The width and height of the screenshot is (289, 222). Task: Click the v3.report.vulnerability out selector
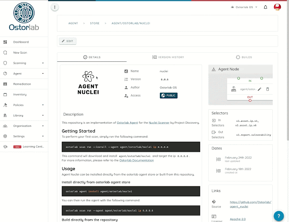tap(253, 135)
